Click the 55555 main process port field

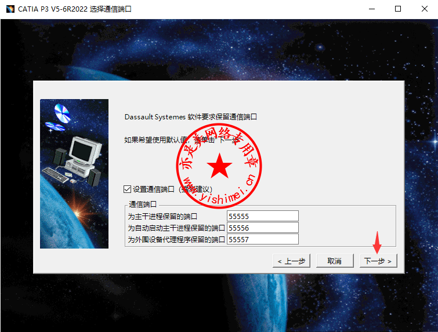(x=263, y=216)
